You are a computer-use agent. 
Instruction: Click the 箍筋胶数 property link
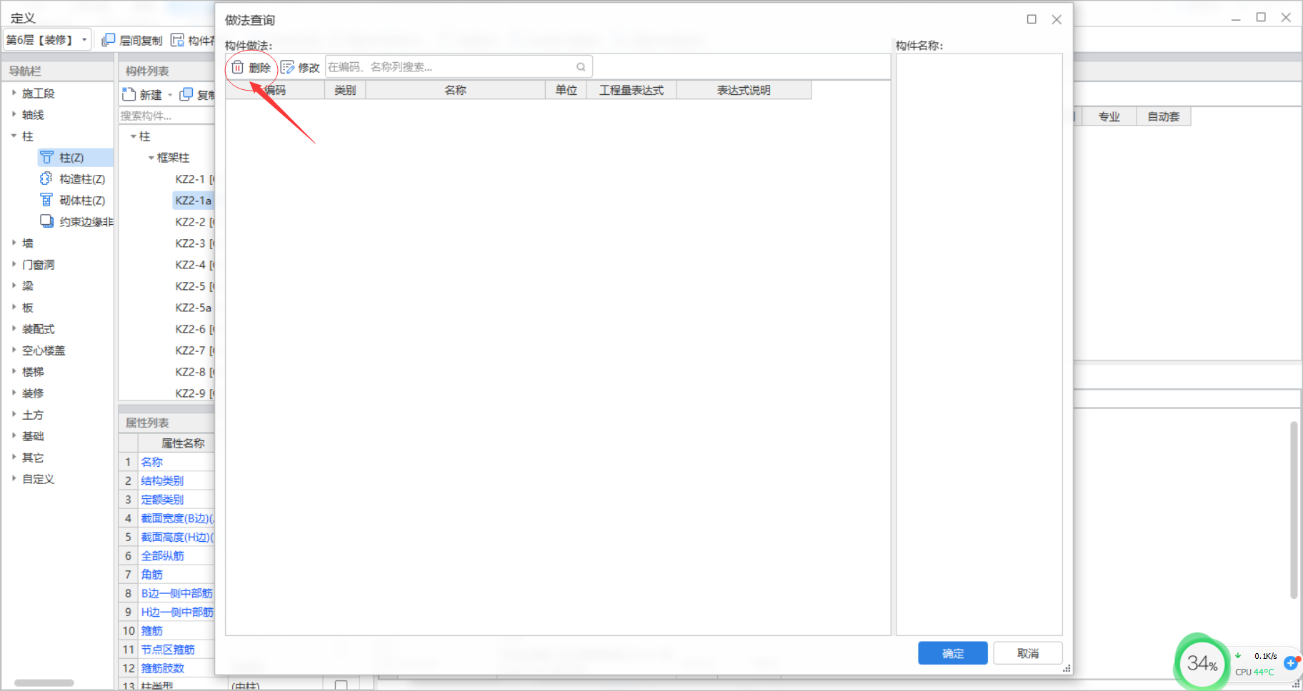tap(162, 668)
